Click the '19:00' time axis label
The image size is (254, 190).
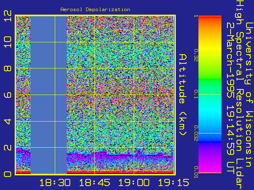point(134,182)
